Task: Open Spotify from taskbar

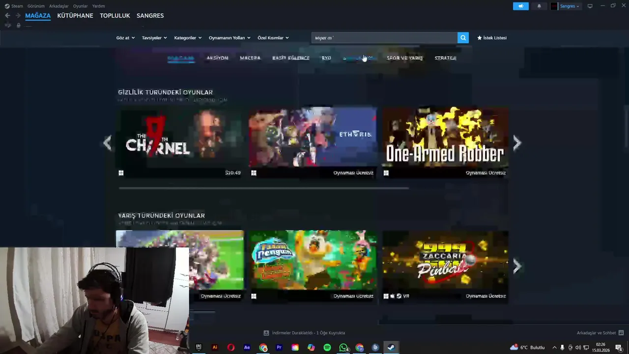Action: [x=327, y=347]
